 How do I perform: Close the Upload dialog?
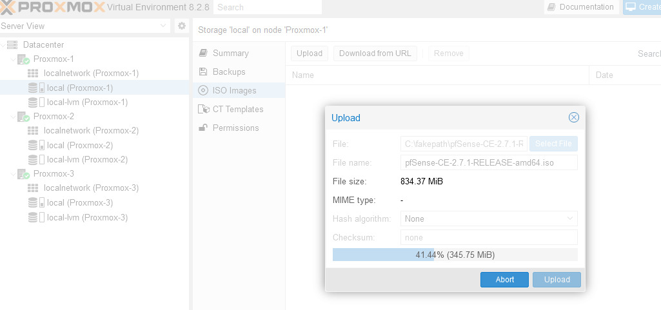574,117
